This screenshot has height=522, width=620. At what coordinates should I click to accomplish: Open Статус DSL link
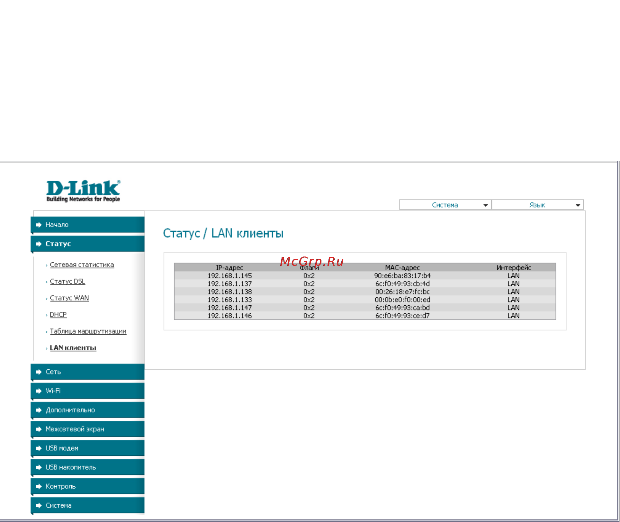[x=67, y=282]
